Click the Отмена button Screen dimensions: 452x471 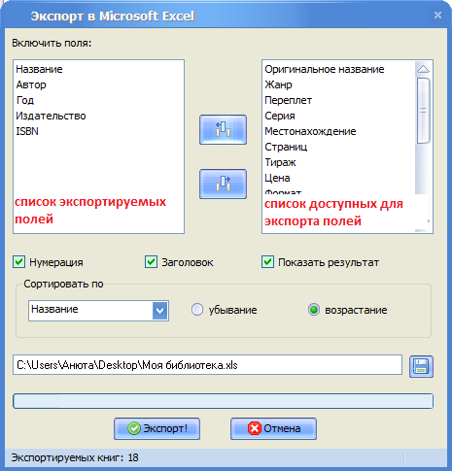point(273,428)
